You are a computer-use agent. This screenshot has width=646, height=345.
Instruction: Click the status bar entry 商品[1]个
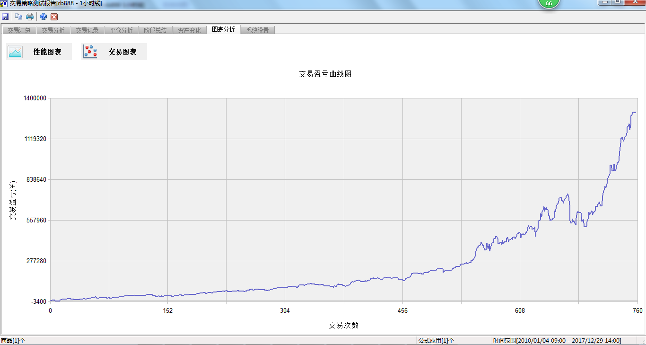(13, 340)
